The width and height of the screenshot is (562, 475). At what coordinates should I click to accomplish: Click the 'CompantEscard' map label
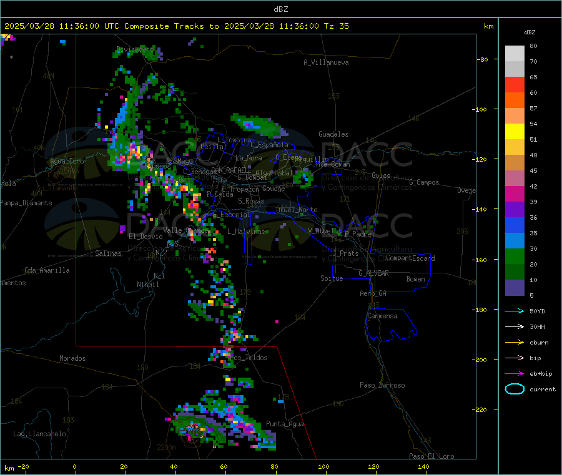click(x=410, y=258)
